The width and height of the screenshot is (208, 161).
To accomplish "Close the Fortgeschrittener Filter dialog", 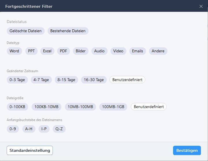I will 201,6.
